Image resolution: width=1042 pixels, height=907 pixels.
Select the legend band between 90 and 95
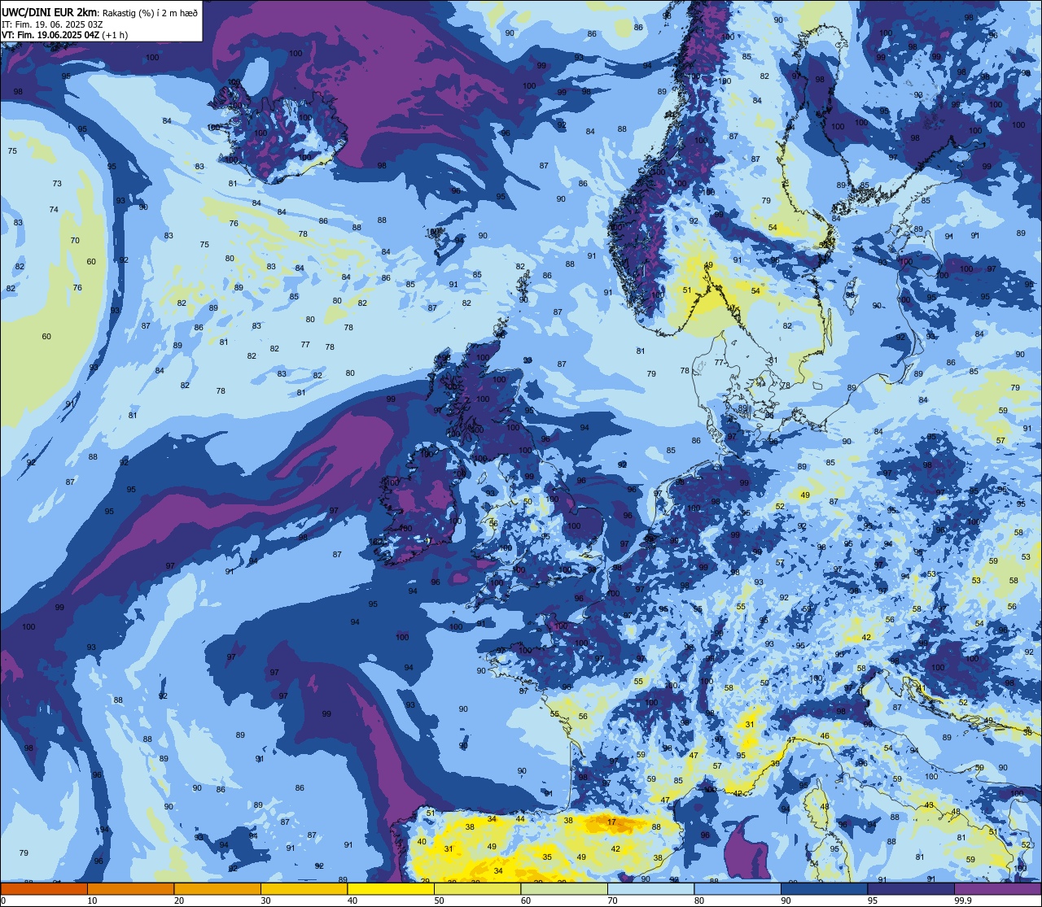pos(824,888)
